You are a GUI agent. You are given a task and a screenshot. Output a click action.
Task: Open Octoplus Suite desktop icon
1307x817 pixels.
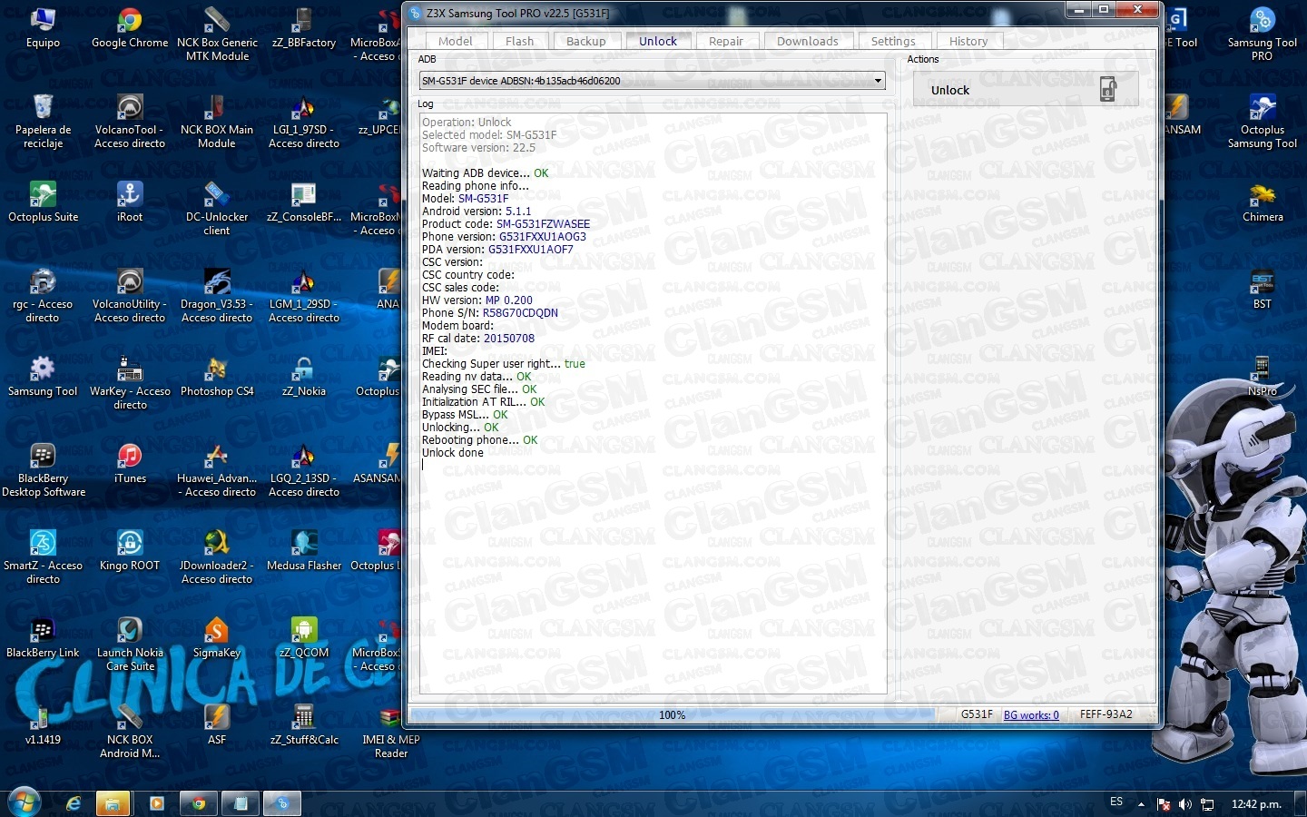click(43, 202)
